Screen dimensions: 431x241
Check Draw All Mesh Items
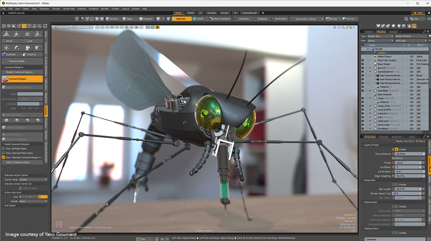3,148
